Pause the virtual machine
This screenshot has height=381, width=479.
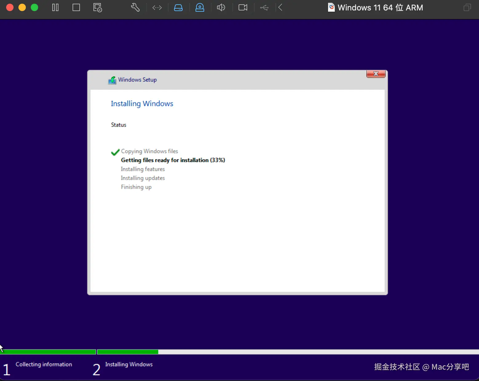[x=55, y=7]
